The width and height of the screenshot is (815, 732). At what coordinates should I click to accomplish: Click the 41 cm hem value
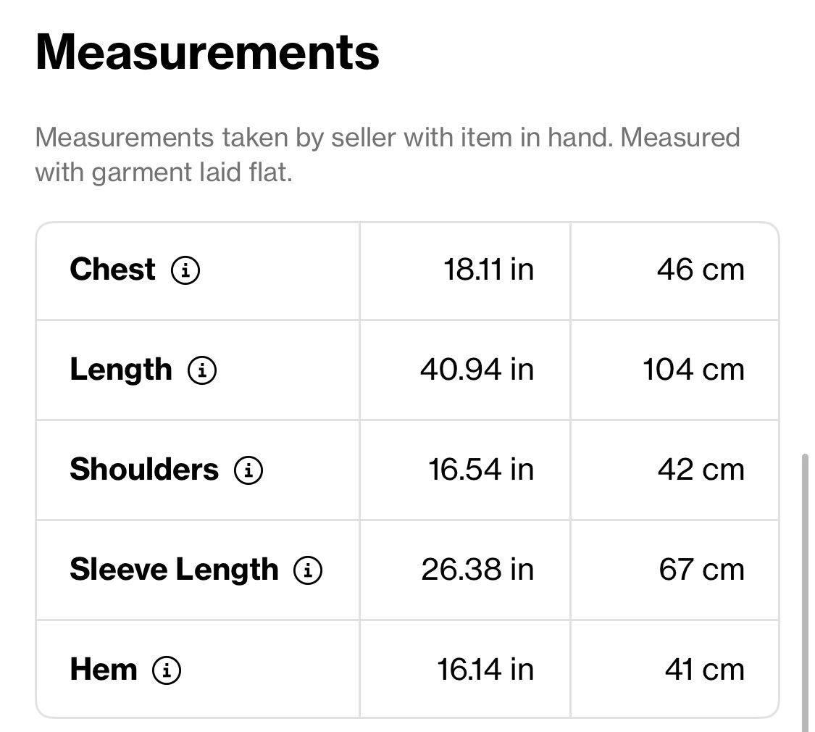pos(705,669)
